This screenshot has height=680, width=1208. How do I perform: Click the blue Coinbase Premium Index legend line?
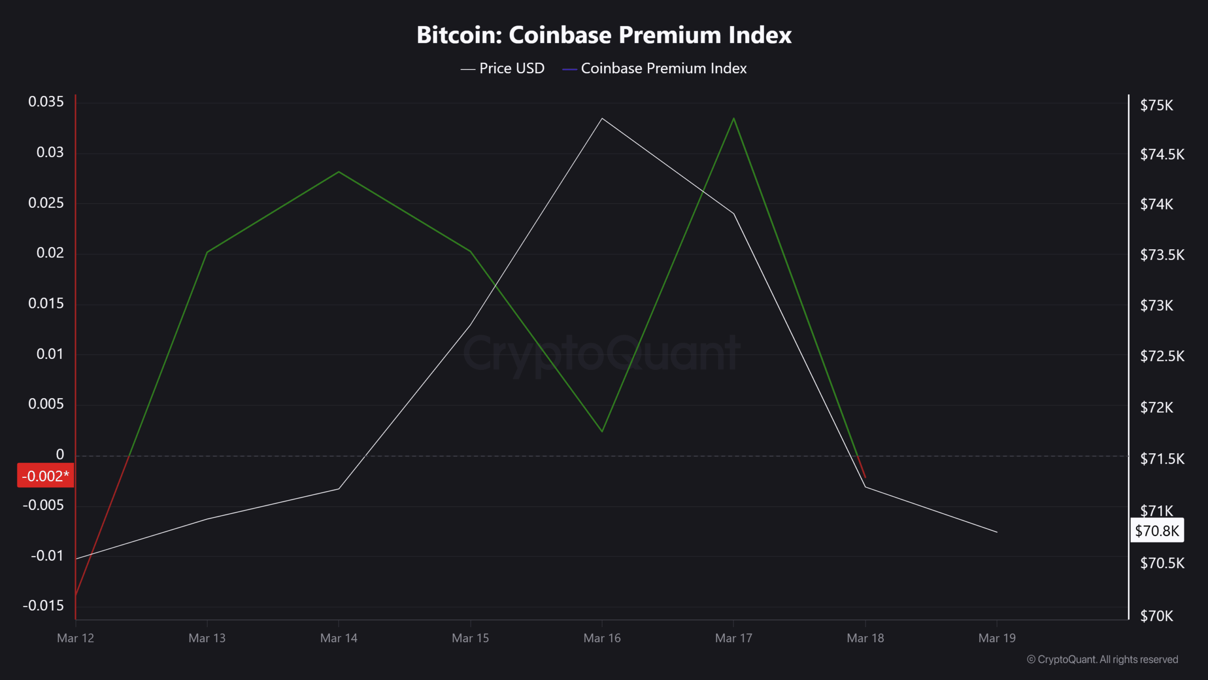pyautogui.click(x=570, y=69)
